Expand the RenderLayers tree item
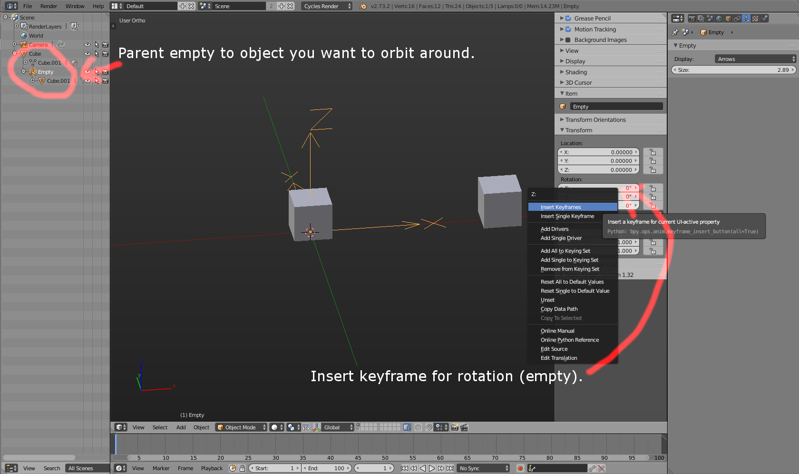This screenshot has width=799, height=474. pos(16,26)
